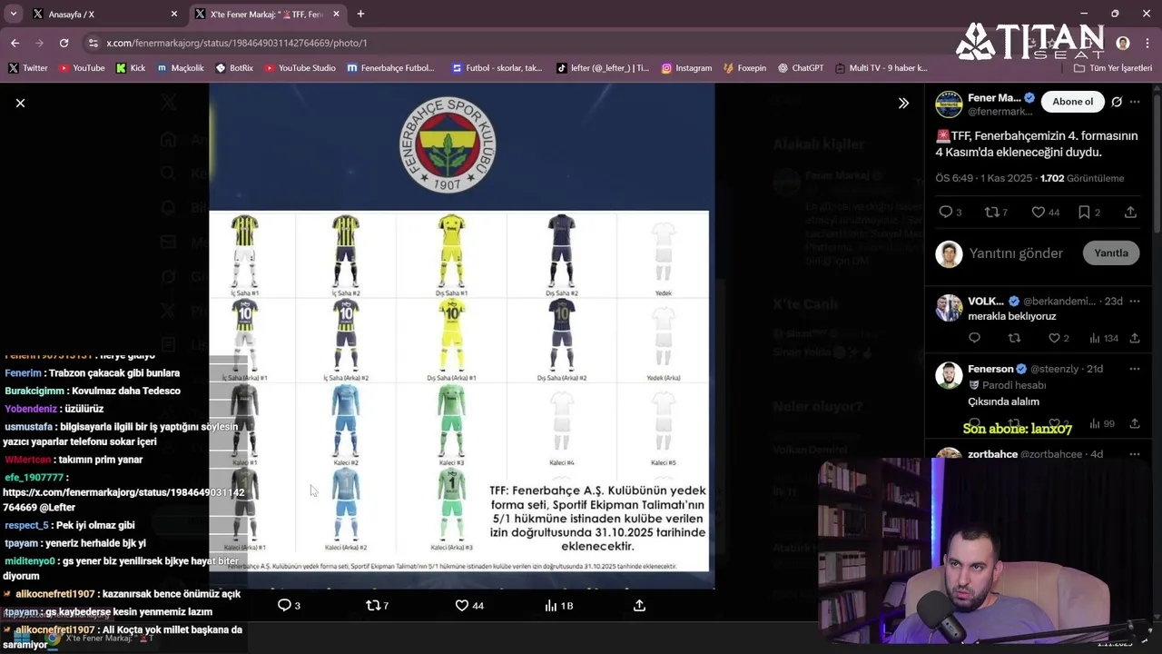Open the VOLK... commenter avatar
Image resolution: width=1162 pixels, height=654 pixels.
949,307
